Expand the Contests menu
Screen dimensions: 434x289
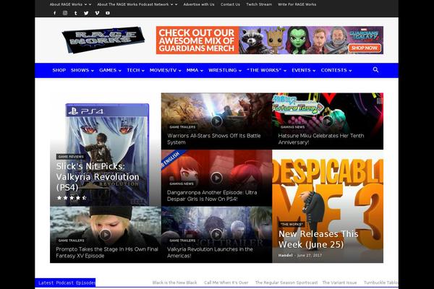click(x=336, y=70)
